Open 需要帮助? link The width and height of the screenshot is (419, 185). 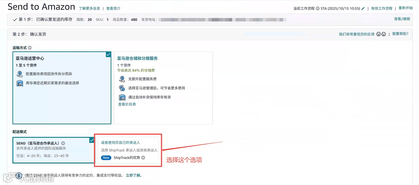tap(400, 34)
